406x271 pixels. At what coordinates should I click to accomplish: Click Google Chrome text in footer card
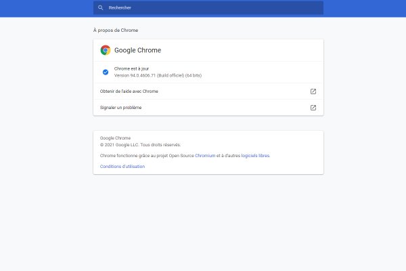[x=115, y=138]
